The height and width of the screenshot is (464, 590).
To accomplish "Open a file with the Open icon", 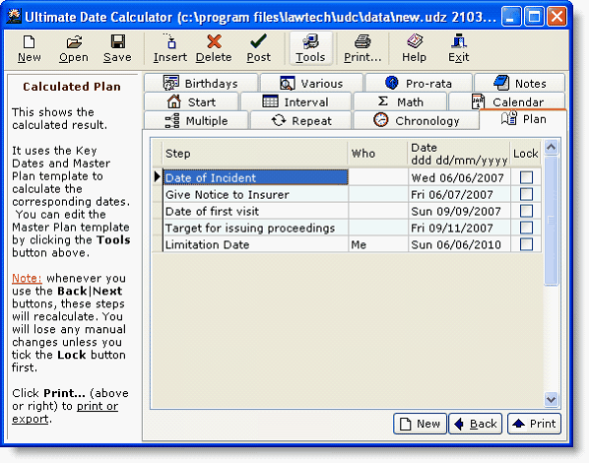I will coord(73,48).
